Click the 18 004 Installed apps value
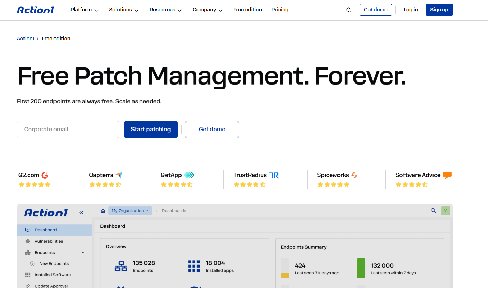This screenshot has width=488, height=288. (x=216, y=263)
